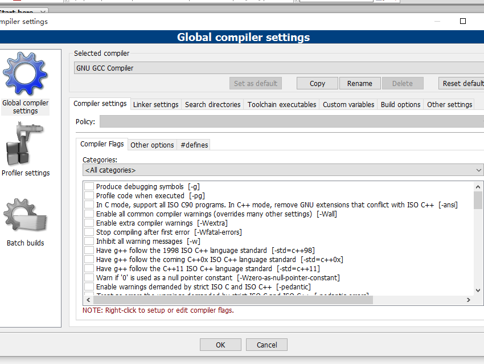Open the Categories dropdown list
This screenshot has height=364, width=484.
click(283, 170)
